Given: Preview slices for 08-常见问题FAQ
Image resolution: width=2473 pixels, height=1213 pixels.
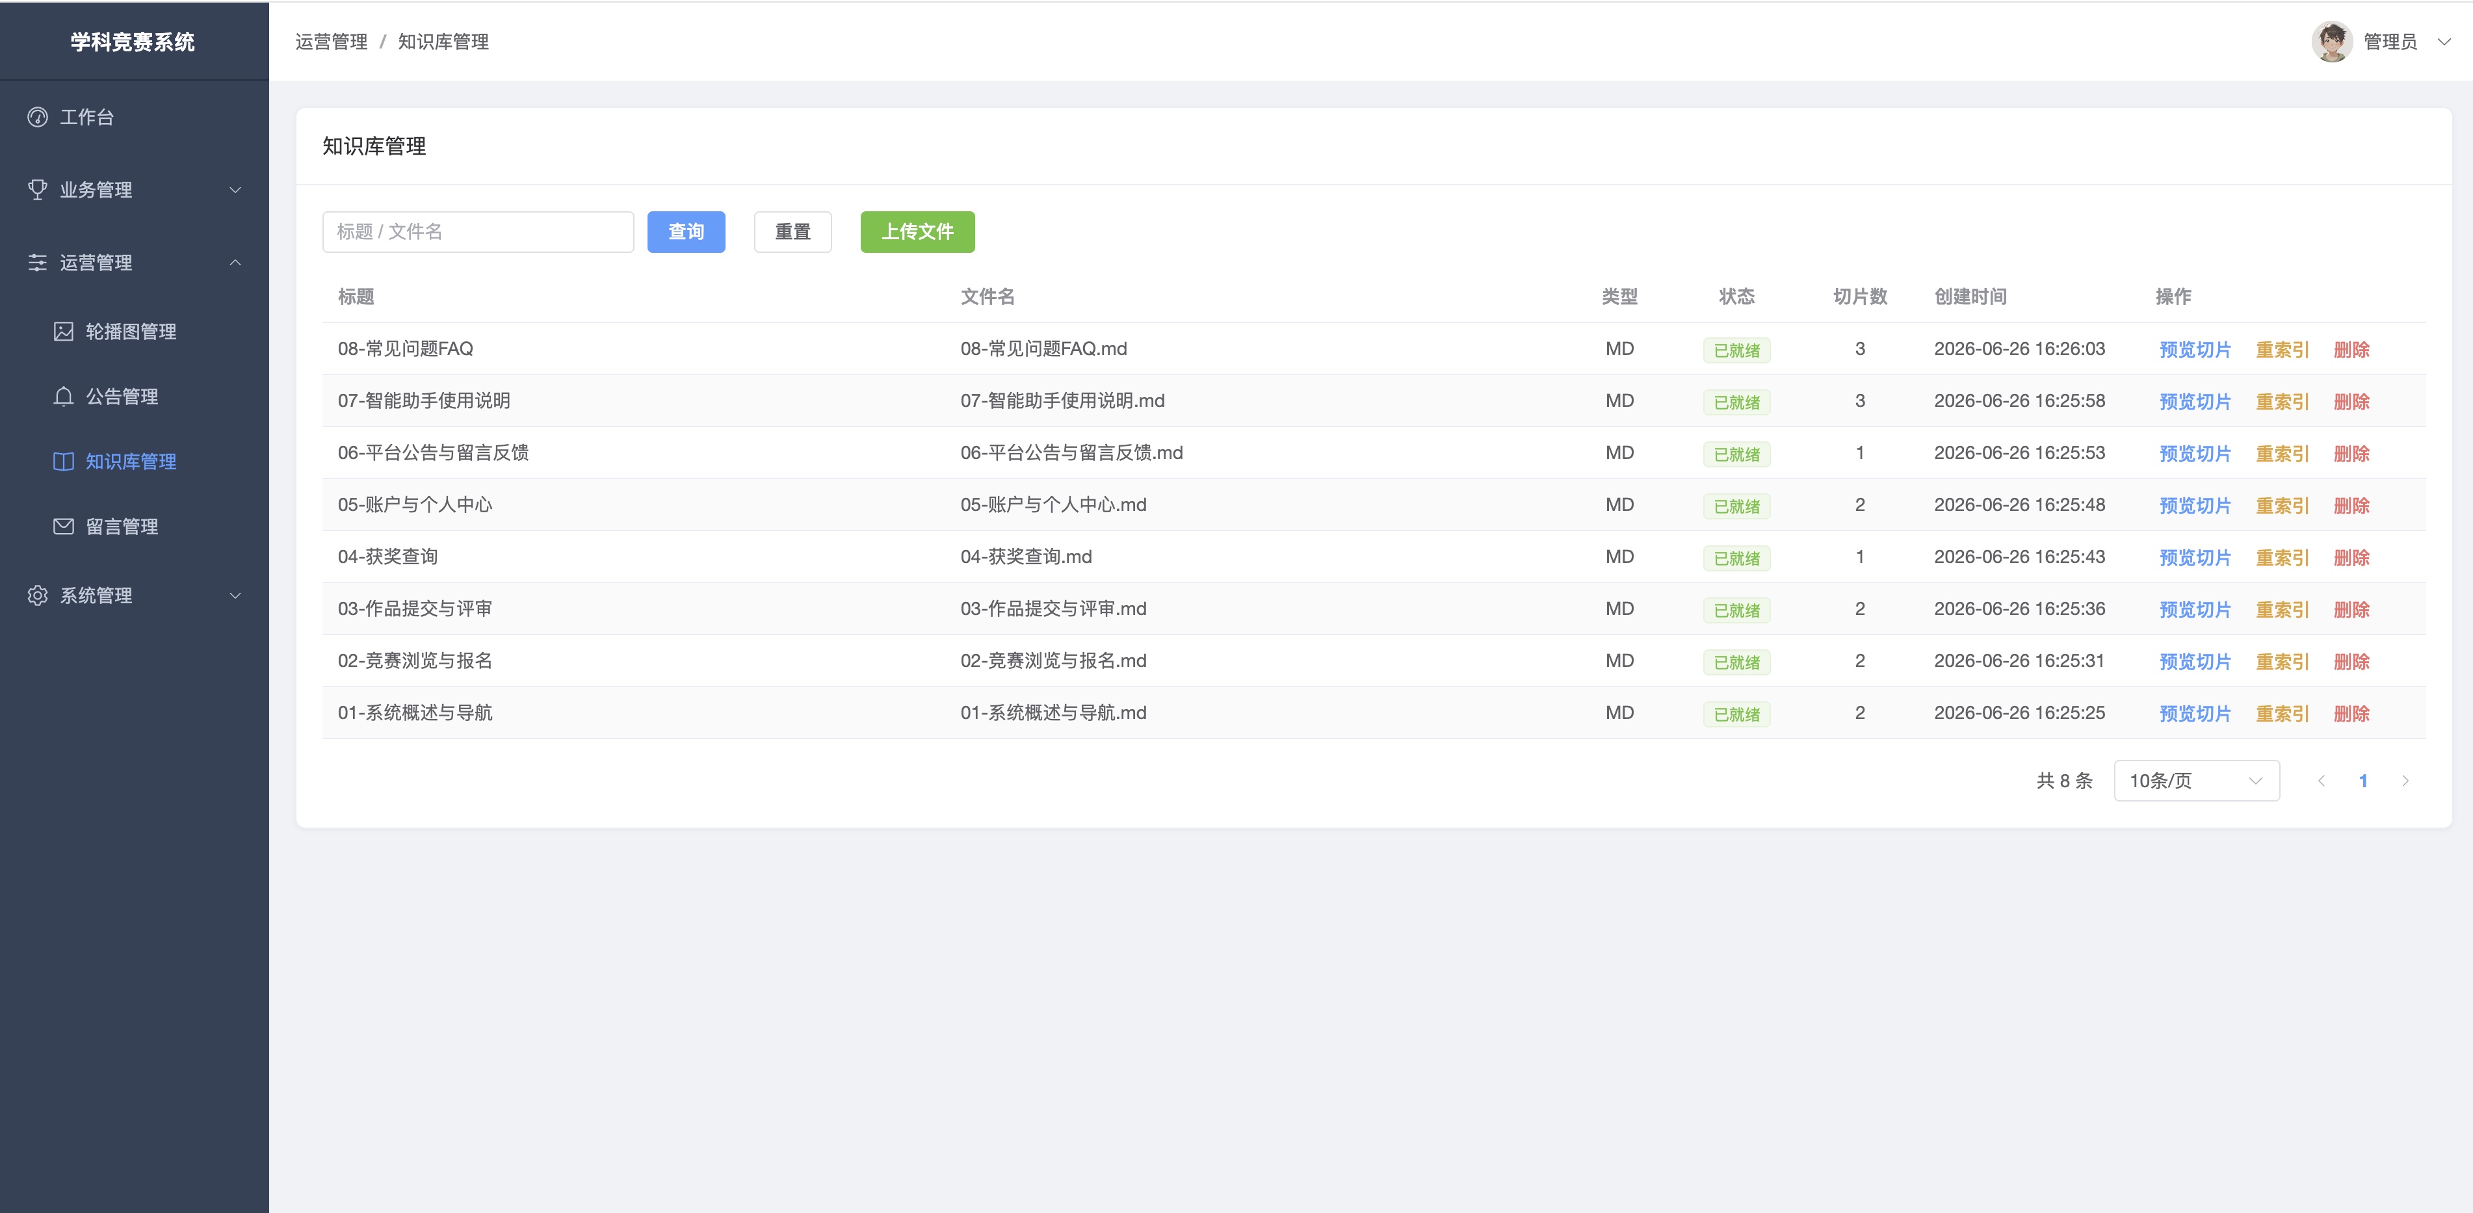Looking at the screenshot, I should [2195, 350].
